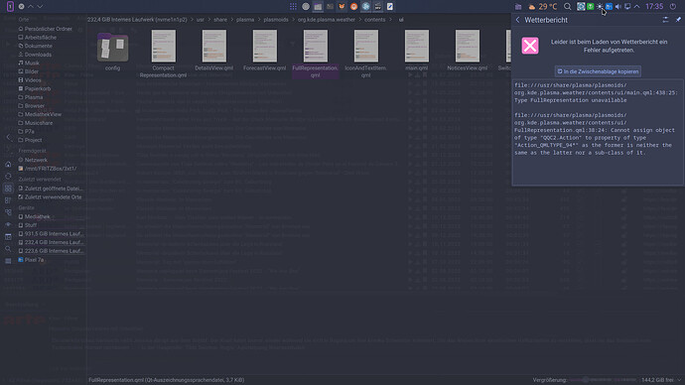The width and height of the screenshot is (685, 385).
Task: Adjust the Vergrößerung zoom slider
Action: [x=603, y=380]
